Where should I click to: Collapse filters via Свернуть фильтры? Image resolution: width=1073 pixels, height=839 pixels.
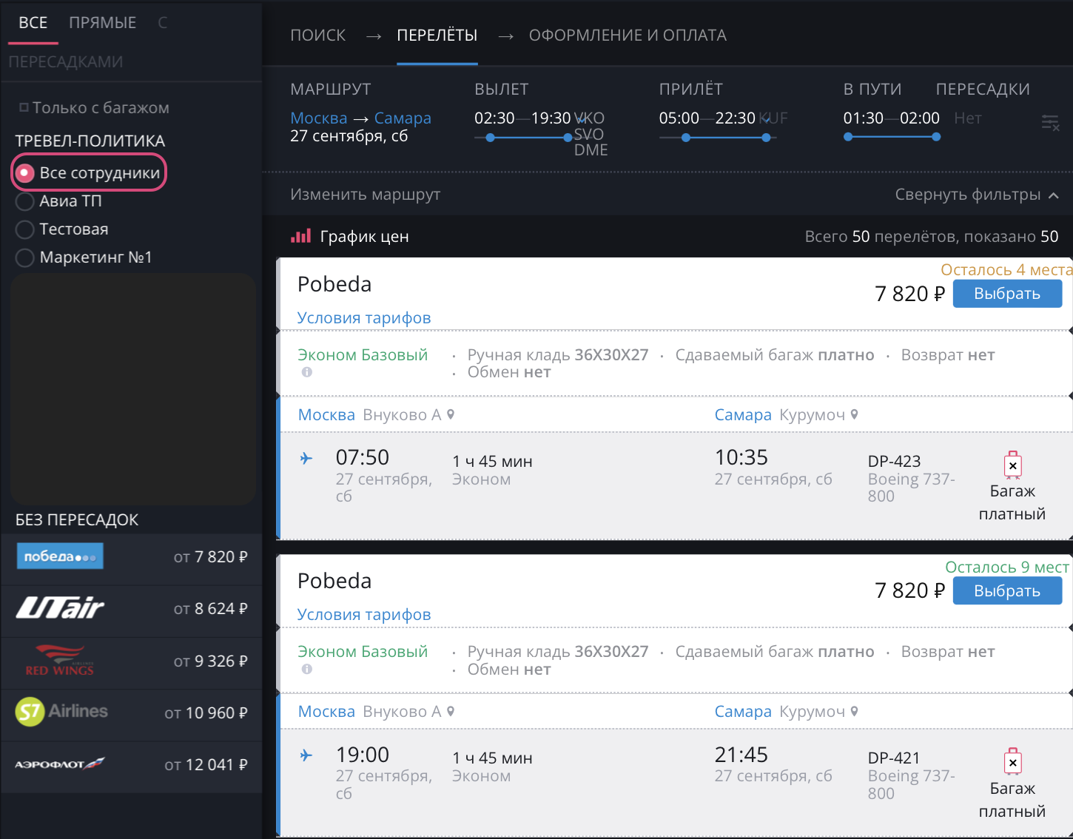pos(976,195)
